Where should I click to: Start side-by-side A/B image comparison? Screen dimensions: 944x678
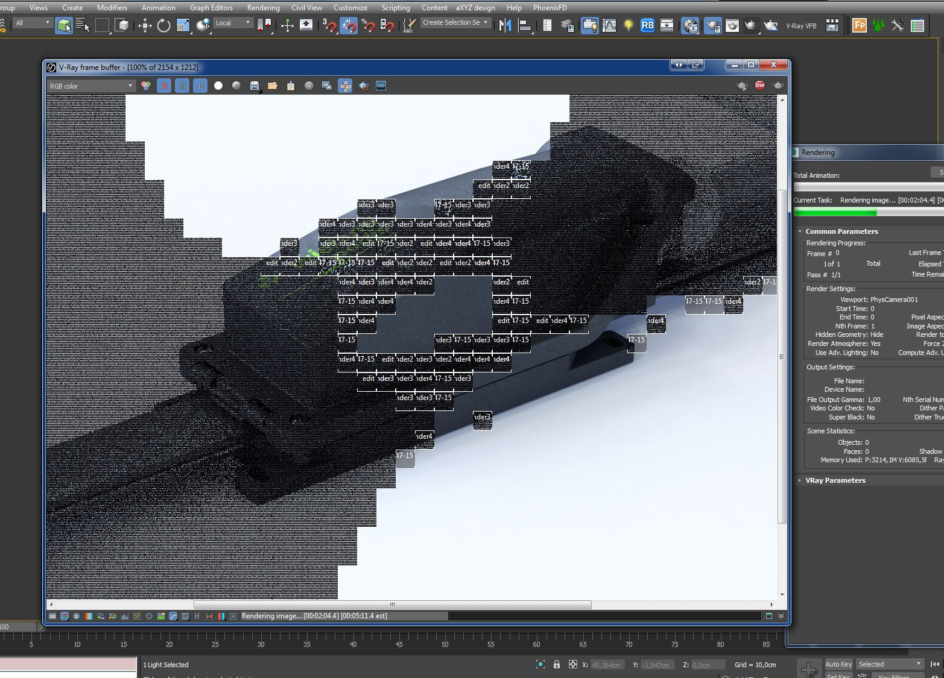380,86
